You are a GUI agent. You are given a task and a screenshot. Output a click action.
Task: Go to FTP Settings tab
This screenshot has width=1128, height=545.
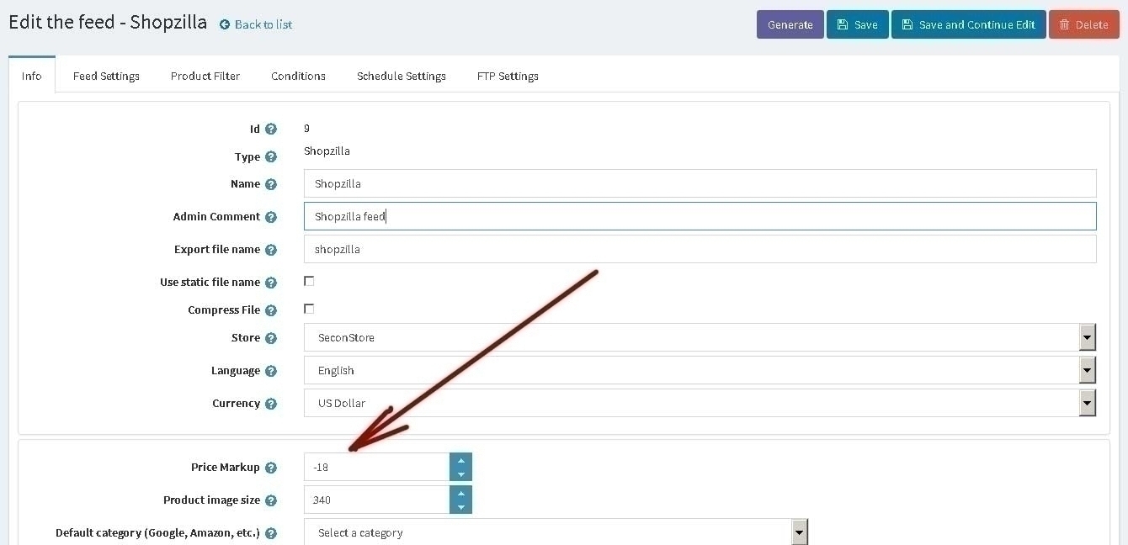pyautogui.click(x=508, y=76)
